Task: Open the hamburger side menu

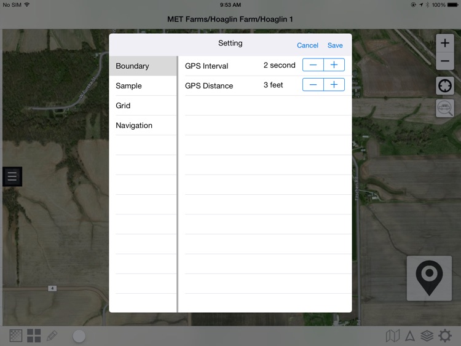Action: click(x=12, y=176)
